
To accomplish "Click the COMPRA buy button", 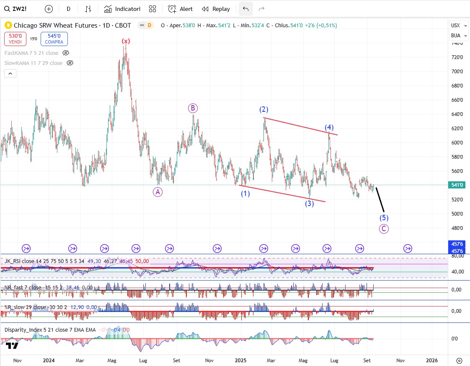I will click(x=54, y=39).
